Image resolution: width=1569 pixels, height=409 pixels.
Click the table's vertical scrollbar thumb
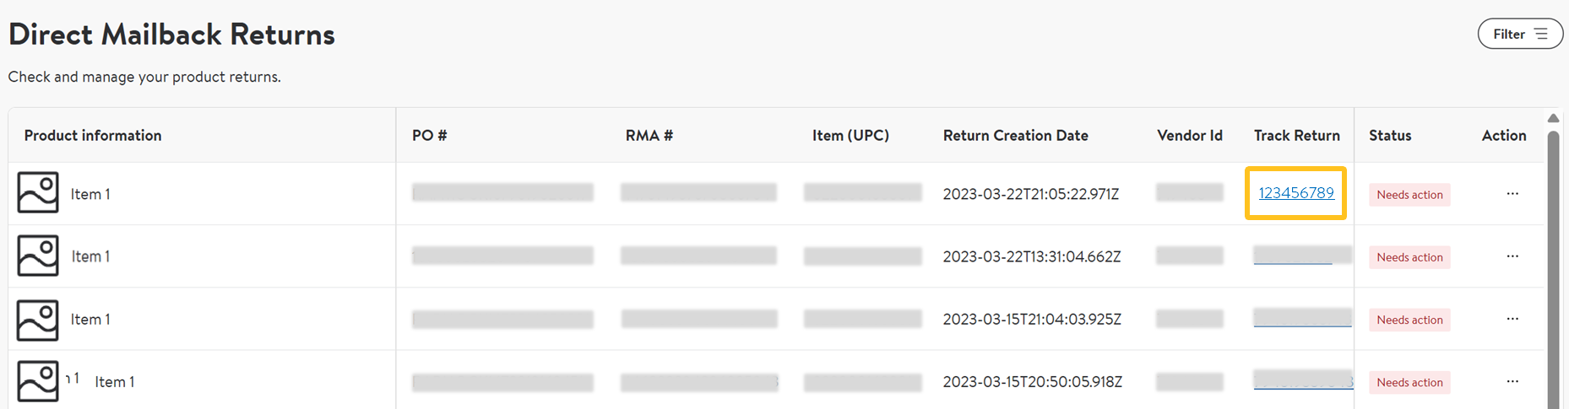(1553, 270)
